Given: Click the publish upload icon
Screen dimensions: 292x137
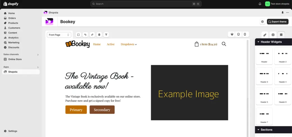Looking at the screenshot, I should pos(106,35).
